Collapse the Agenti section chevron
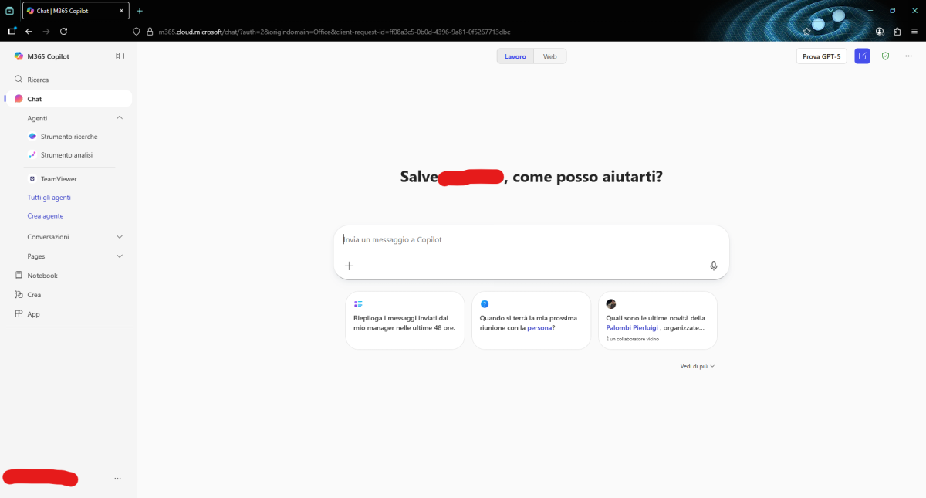The height and width of the screenshot is (498, 926). click(120, 118)
